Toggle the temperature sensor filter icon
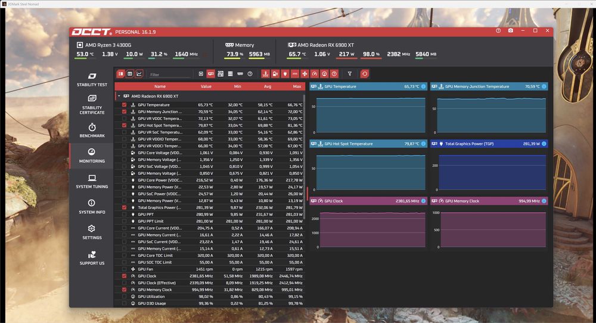Viewport: 596px width, 323px height. (265, 74)
